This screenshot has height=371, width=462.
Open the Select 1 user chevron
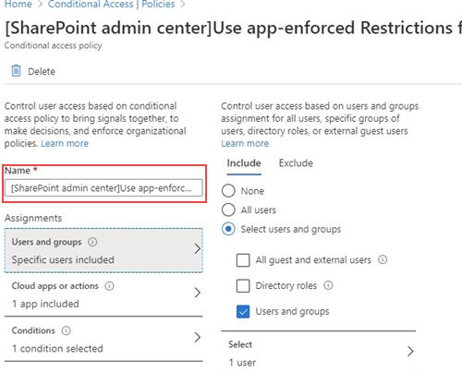point(410,351)
